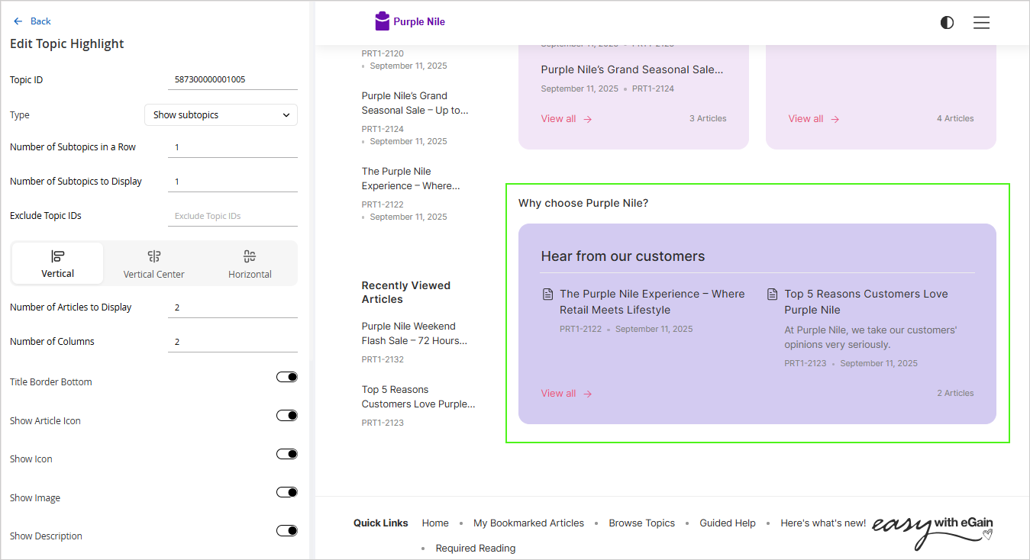Click the Purple Nile logo icon
This screenshot has height=560, width=1030.
[383, 22]
